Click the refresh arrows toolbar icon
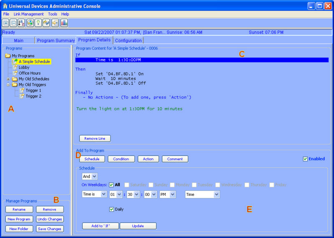Image resolution: width=334 pixels, height=238 pixels. [x=47, y=23]
